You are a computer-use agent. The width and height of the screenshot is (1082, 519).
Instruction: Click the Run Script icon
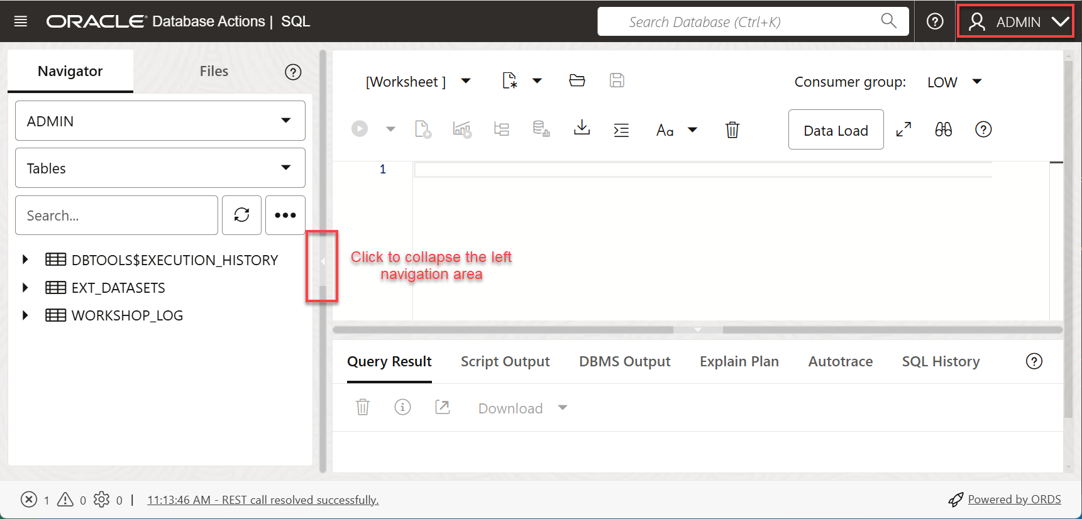tap(423, 129)
